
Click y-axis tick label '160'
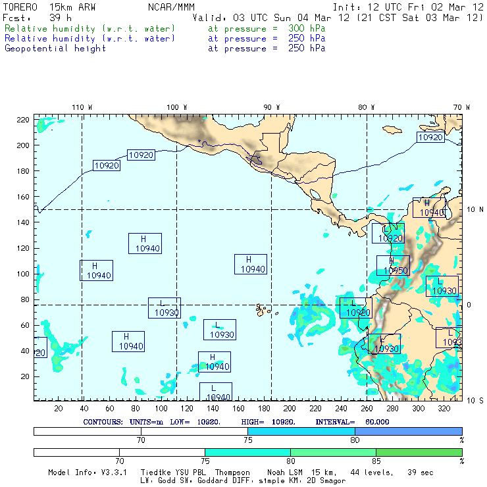click(22, 197)
